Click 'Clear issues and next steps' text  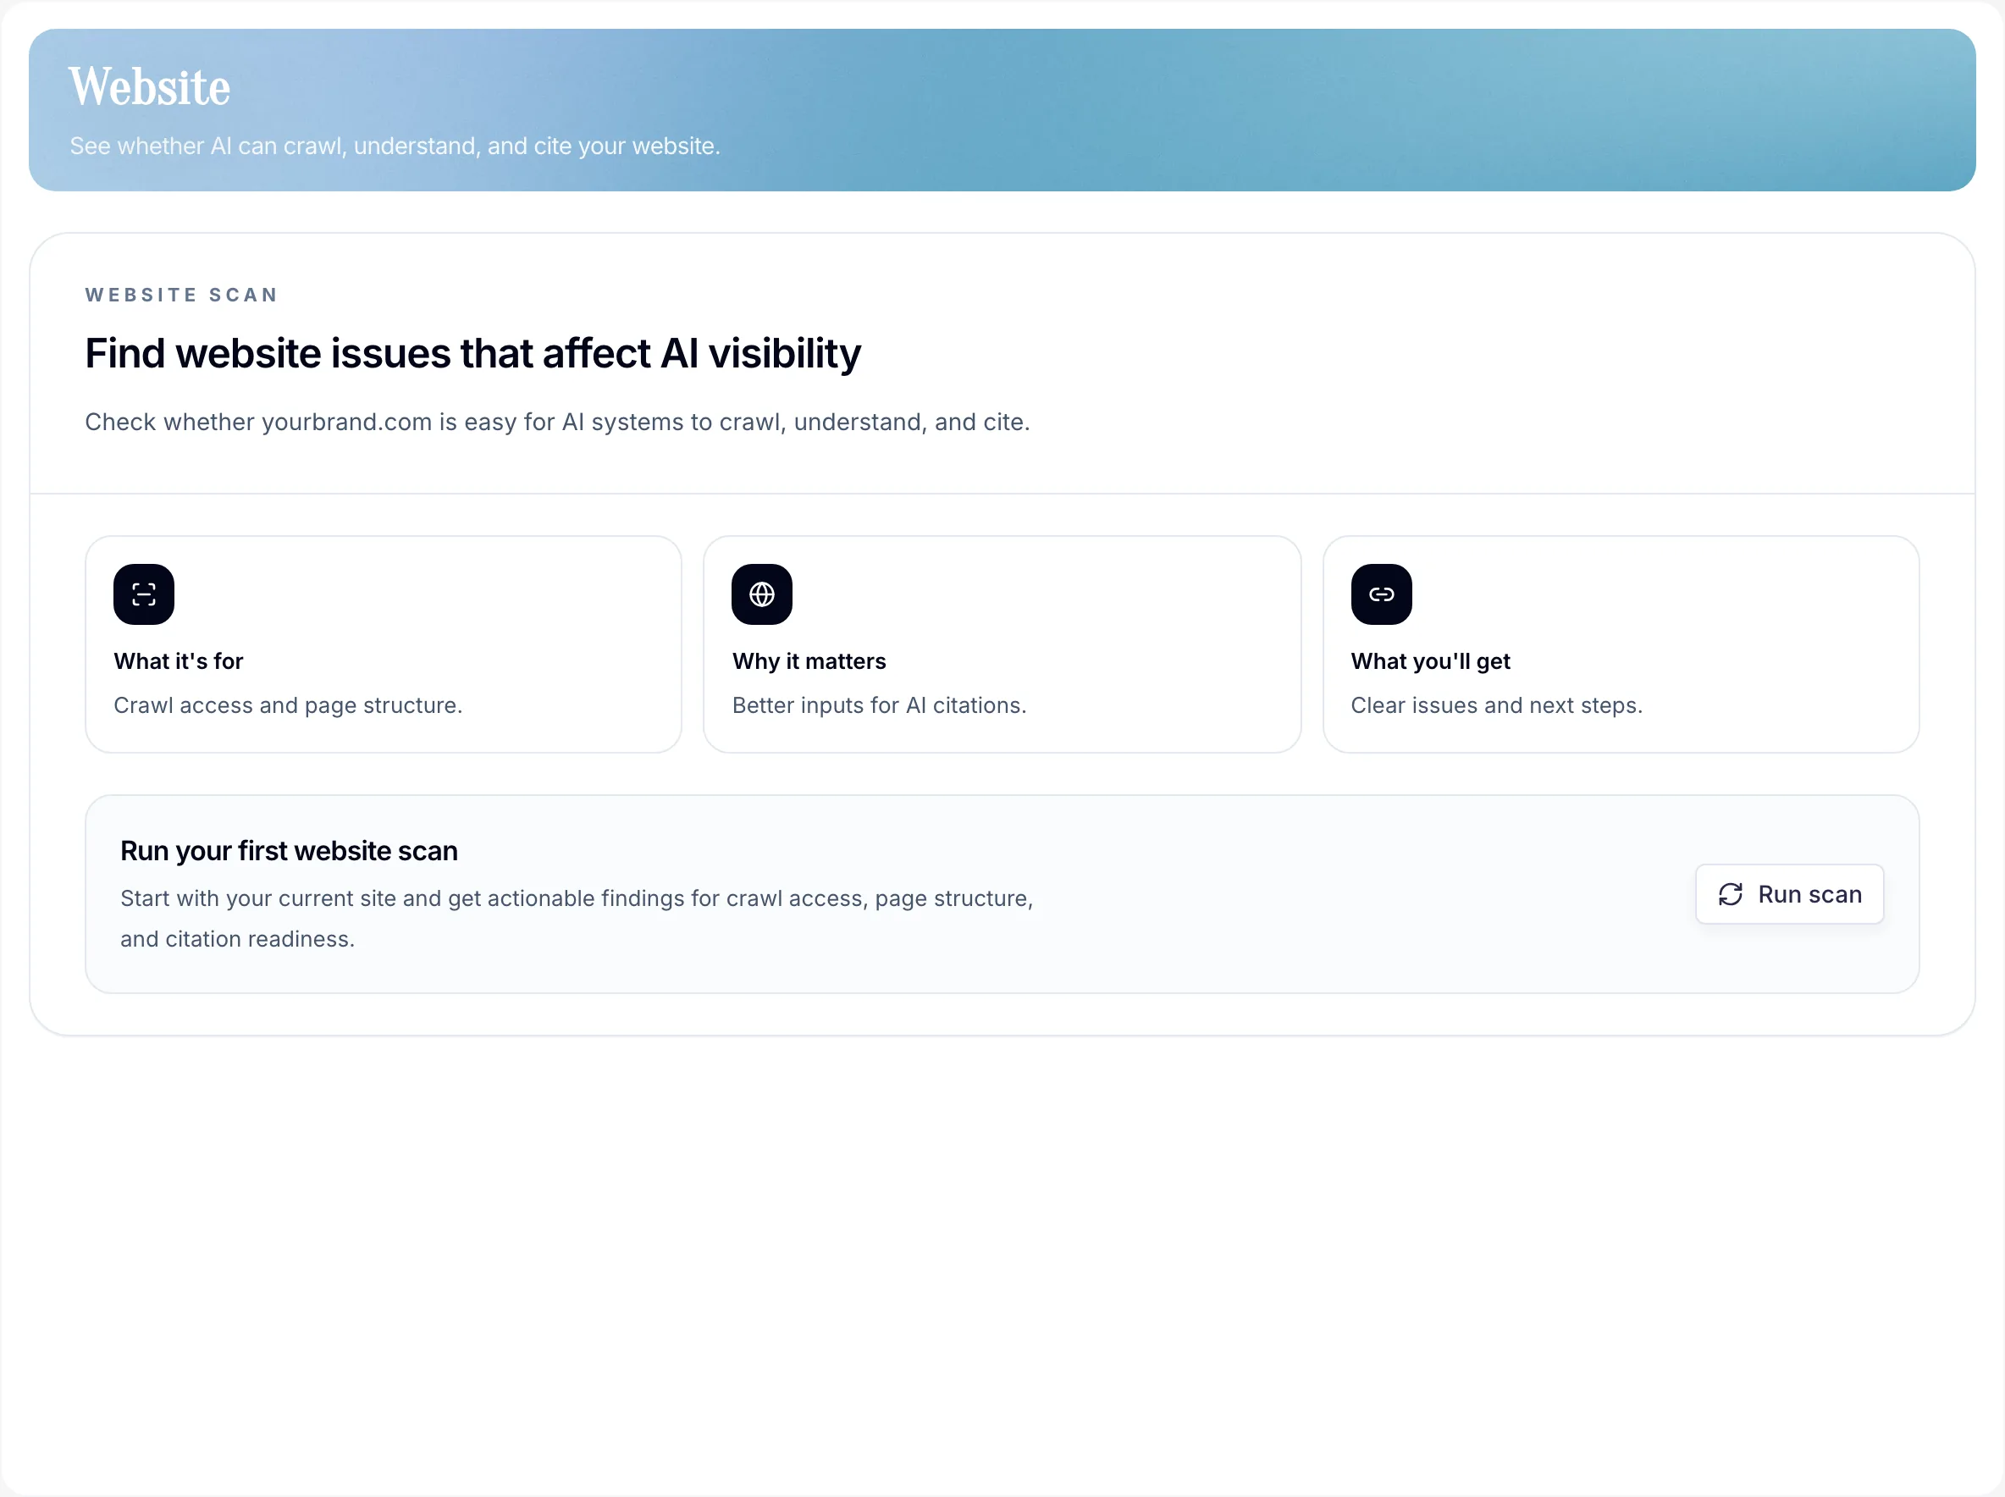coord(1497,705)
